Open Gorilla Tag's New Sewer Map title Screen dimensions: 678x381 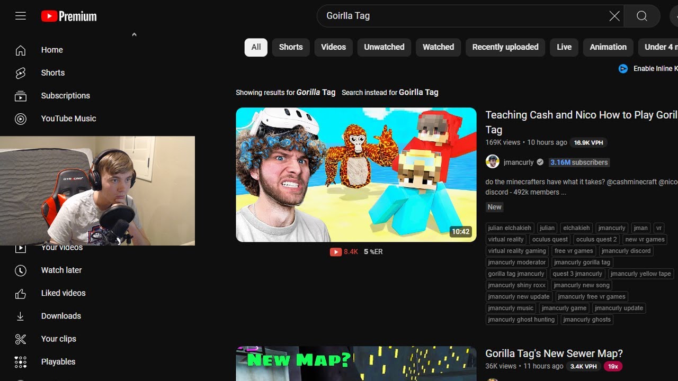554,353
